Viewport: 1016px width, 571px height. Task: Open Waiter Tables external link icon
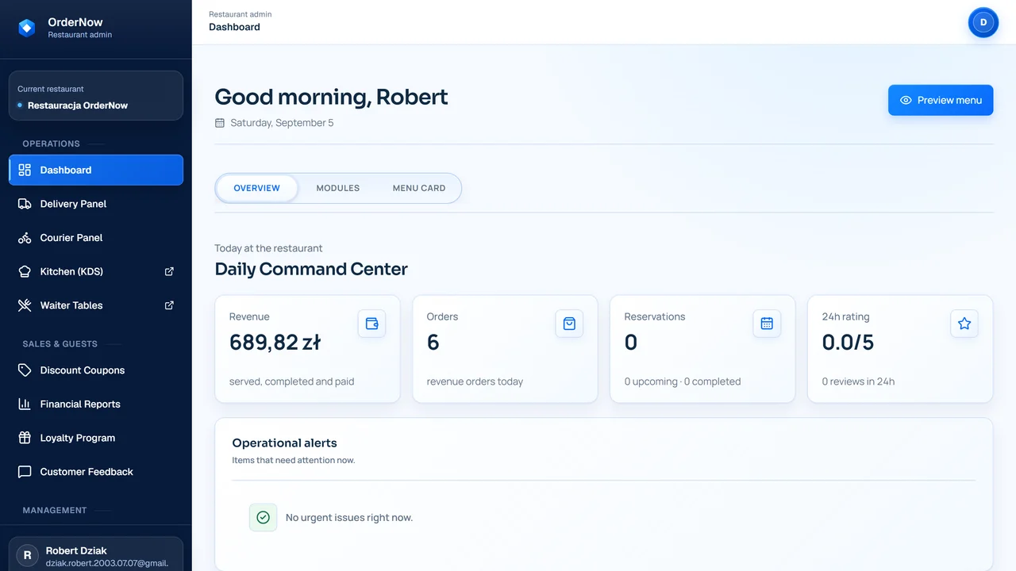[x=169, y=305]
